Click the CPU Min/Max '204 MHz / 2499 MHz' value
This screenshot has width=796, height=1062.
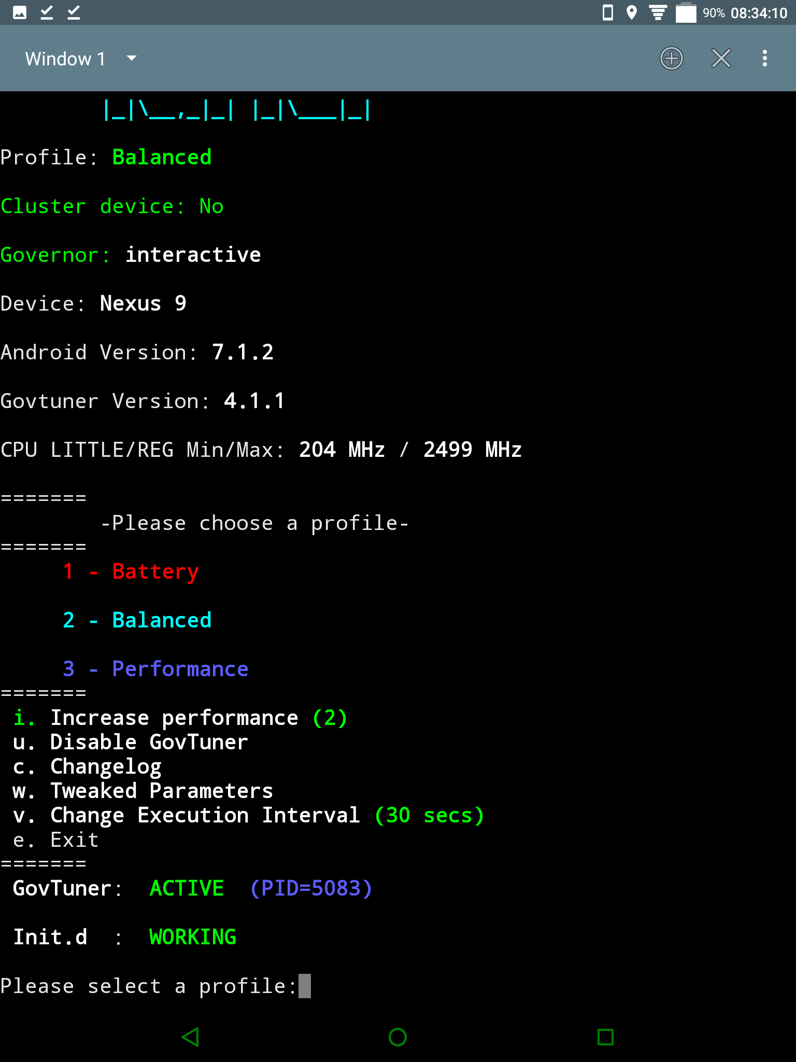pyautogui.click(x=410, y=450)
